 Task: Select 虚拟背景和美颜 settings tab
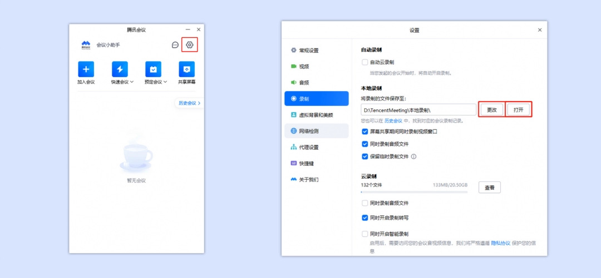pos(317,115)
